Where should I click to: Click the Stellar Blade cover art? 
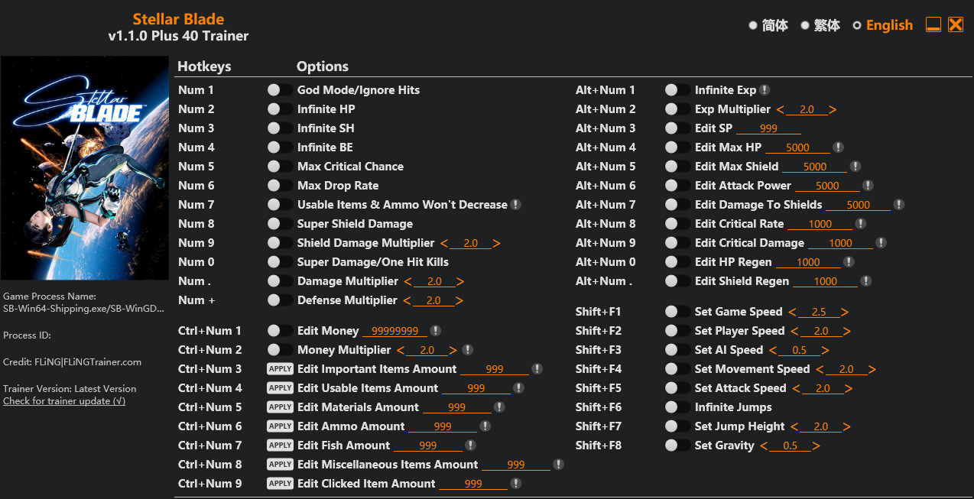pyautogui.click(x=85, y=168)
